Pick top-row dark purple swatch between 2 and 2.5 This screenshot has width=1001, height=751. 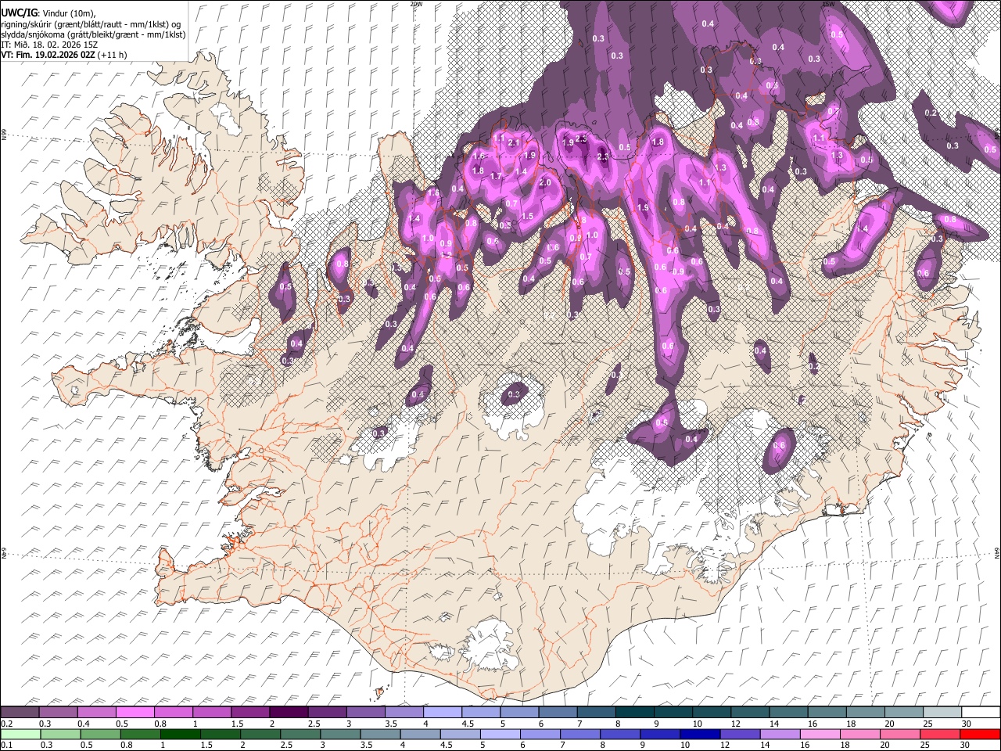[x=289, y=712]
